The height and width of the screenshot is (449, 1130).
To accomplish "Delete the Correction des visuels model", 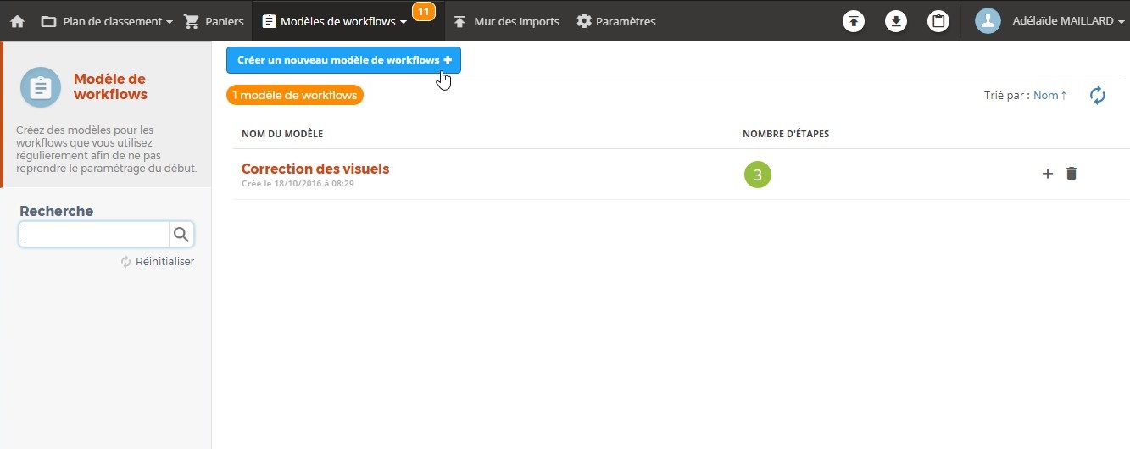I will [1072, 174].
